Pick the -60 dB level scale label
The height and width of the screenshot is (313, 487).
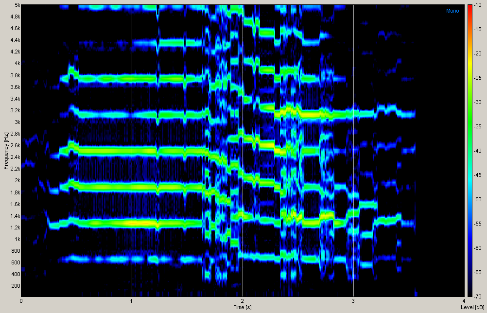pos(478,248)
